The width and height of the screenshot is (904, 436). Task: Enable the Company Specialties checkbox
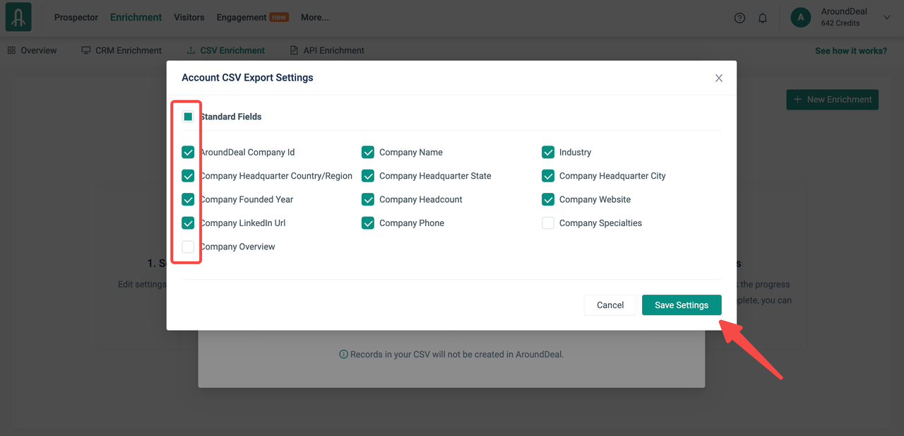pos(548,223)
